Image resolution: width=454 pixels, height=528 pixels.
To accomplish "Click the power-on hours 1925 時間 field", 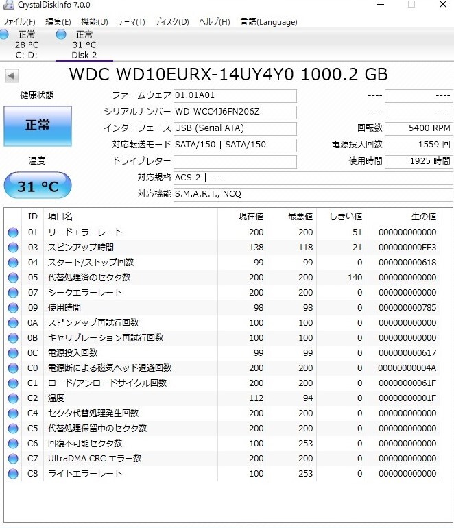I will 419,162.
